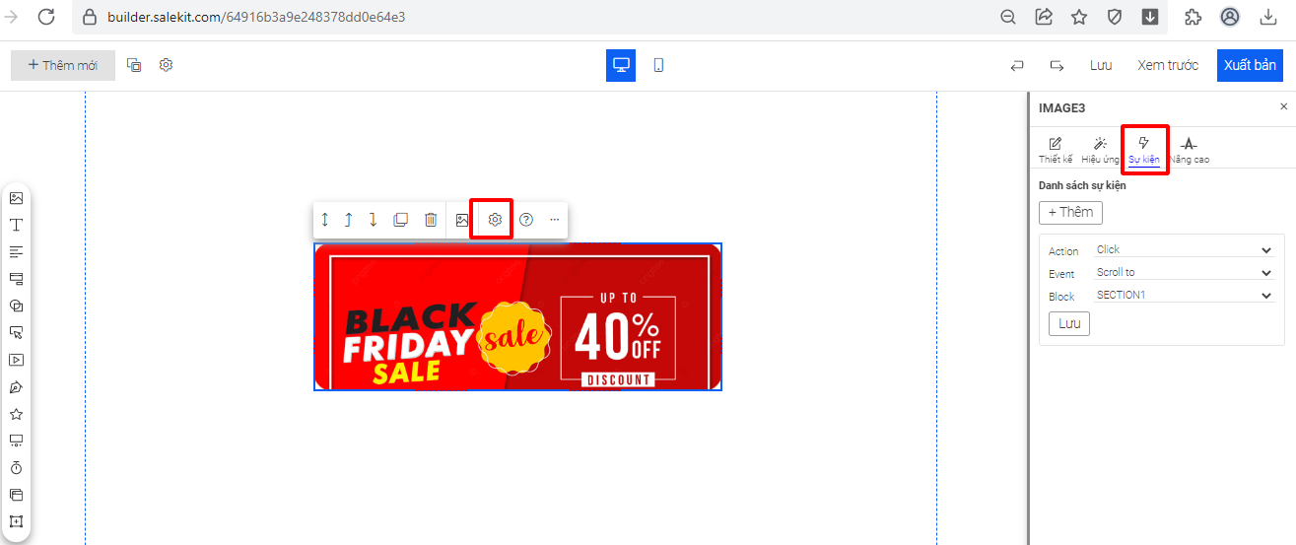The height and width of the screenshot is (545, 1296).
Task: Select the text tool in left sidebar
Action: coord(16,225)
